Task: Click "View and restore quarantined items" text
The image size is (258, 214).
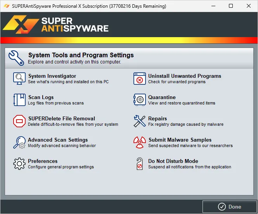Action: click(x=182, y=103)
